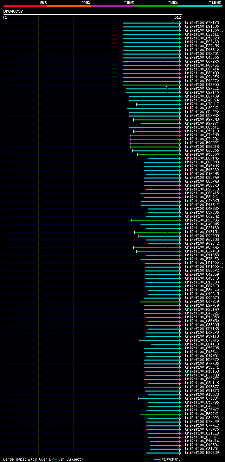This screenshot has height=462, width=225.
Task: Click the green alignment bar for UniRef100_Q0BS77
Action: point(162,387)
